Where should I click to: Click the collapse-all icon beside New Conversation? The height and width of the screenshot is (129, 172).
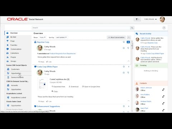(129, 37)
